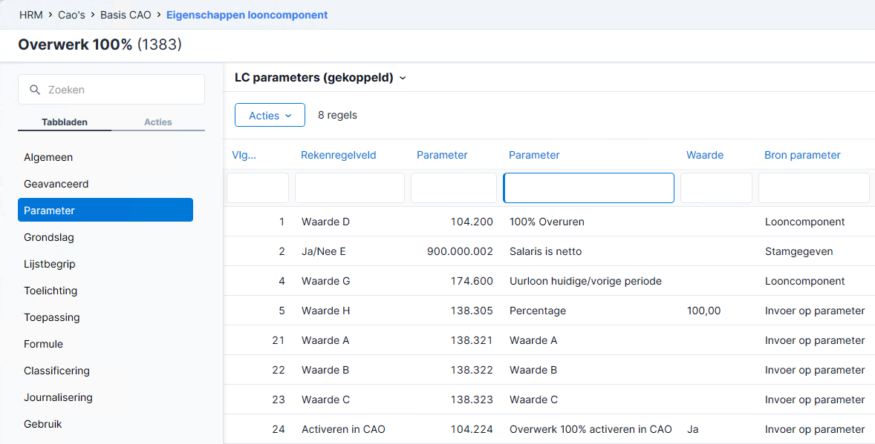Screen dimensions: 875x444
Task: Expand the LC parameters (gekoppeld) dropdown
Action: pos(403,78)
